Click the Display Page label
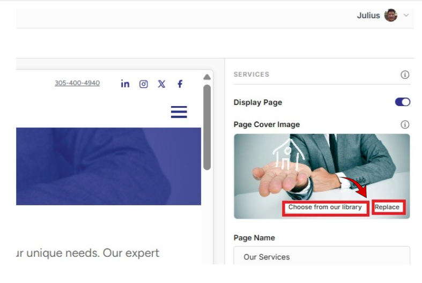The image size is (422, 283). [258, 102]
